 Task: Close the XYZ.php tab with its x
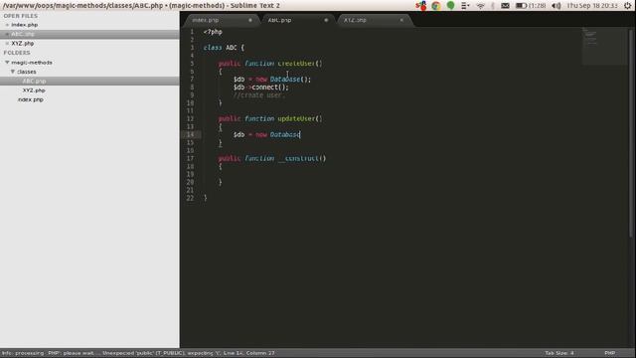click(x=401, y=20)
